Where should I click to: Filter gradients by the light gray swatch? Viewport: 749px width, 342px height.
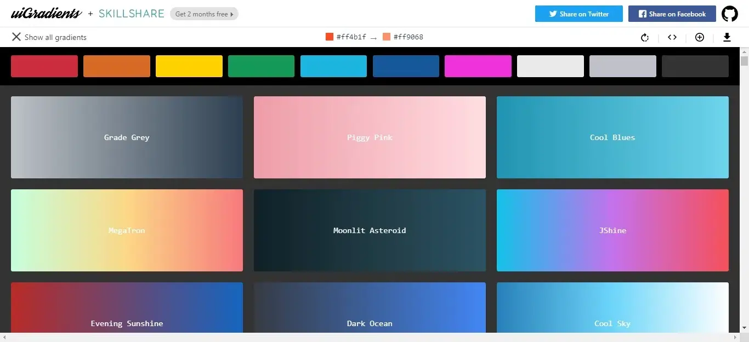[x=623, y=66]
